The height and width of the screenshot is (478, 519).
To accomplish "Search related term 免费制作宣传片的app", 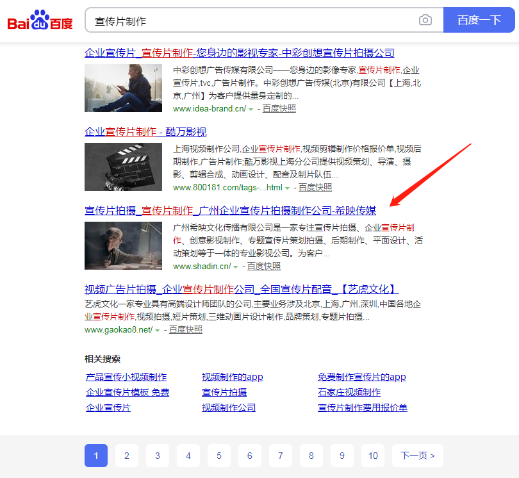I will coord(362,377).
